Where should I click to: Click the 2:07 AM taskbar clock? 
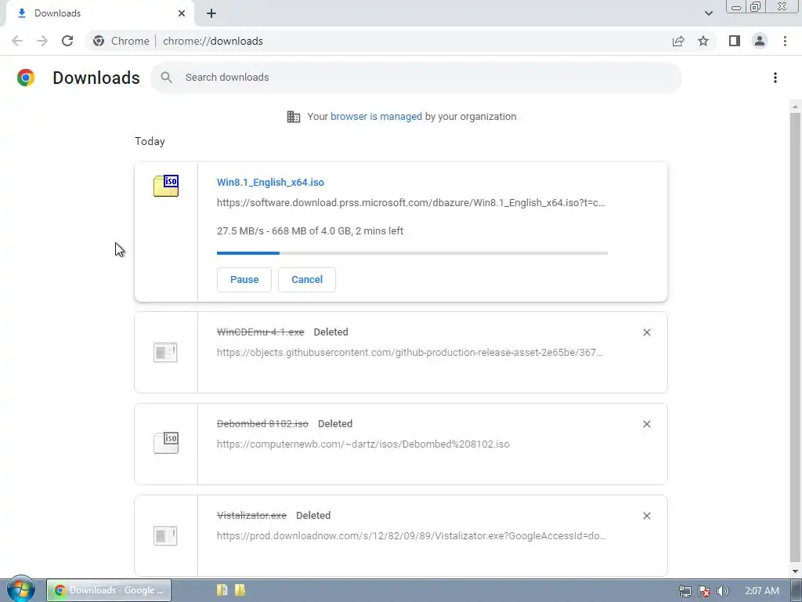[762, 591]
